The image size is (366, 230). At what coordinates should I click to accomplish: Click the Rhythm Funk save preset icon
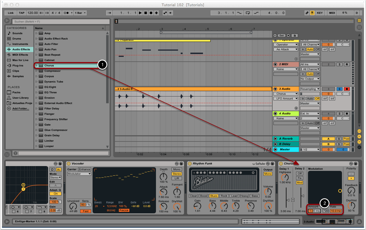pos(273,164)
